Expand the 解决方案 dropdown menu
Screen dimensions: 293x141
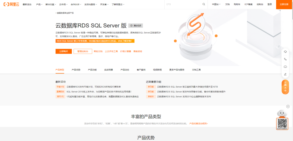click(x=51, y=4)
